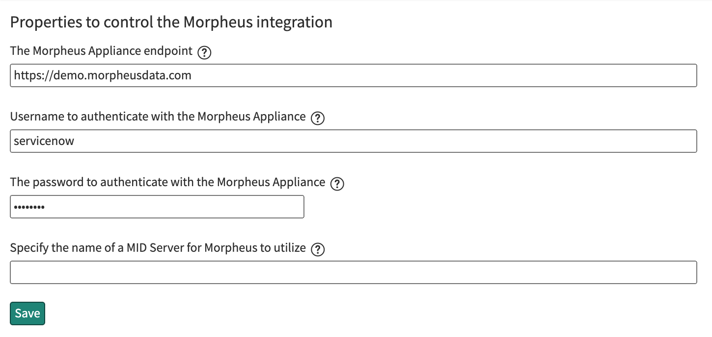This screenshot has width=712, height=337.
Task: Click the 'The password to authenticate' label
Action: [x=167, y=182]
